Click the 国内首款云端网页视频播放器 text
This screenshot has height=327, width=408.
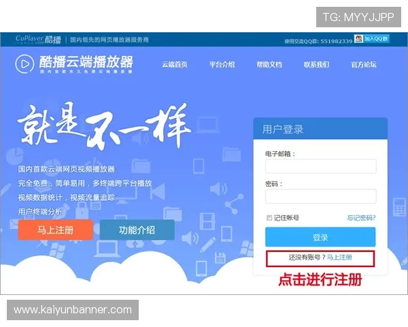(67, 169)
